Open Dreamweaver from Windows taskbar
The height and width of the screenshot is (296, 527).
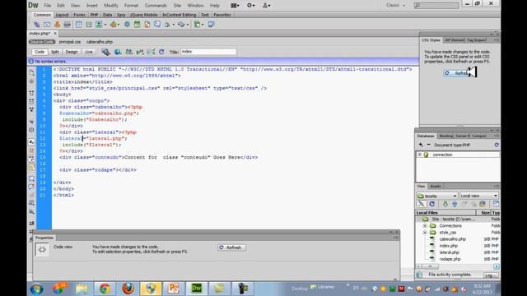197,289
